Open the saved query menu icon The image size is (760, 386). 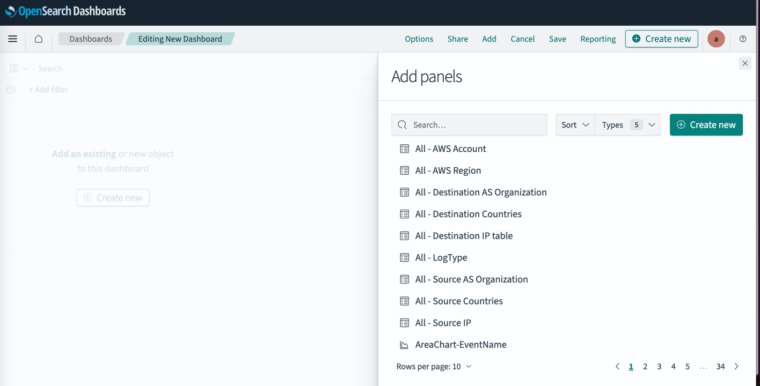(19, 69)
